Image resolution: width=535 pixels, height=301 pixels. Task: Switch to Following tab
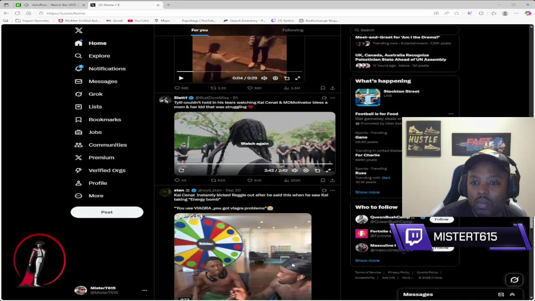[x=293, y=30]
